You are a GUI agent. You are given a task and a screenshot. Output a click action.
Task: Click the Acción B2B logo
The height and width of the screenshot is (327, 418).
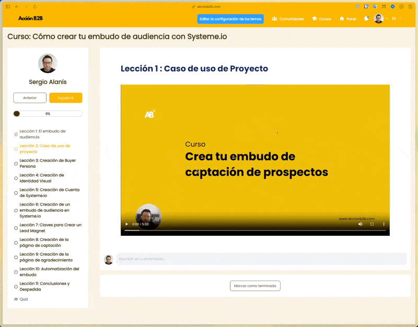[x=30, y=18]
